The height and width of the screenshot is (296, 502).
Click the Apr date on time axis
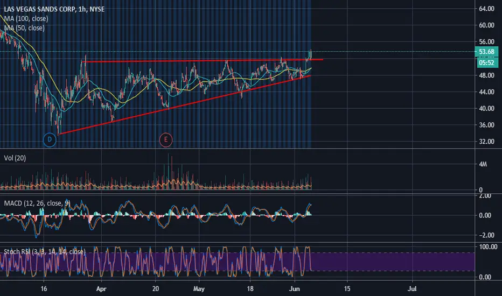pyautogui.click(x=101, y=288)
